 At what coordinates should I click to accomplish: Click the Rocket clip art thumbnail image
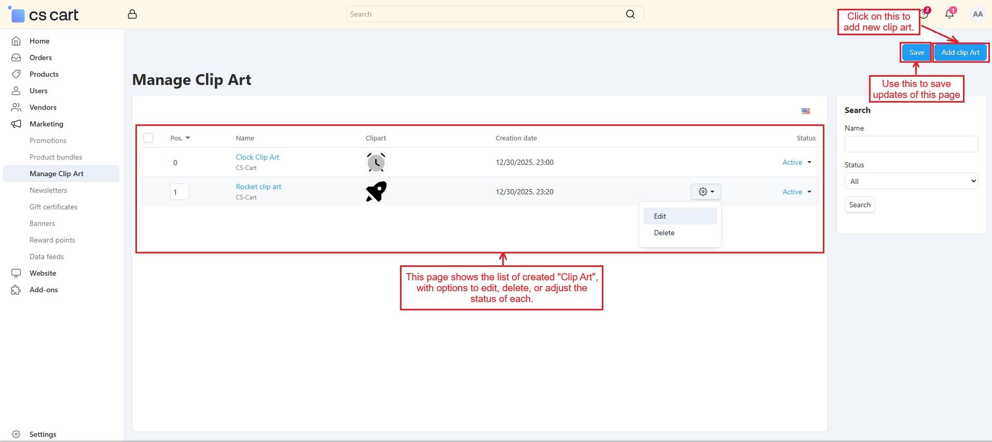(376, 192)
